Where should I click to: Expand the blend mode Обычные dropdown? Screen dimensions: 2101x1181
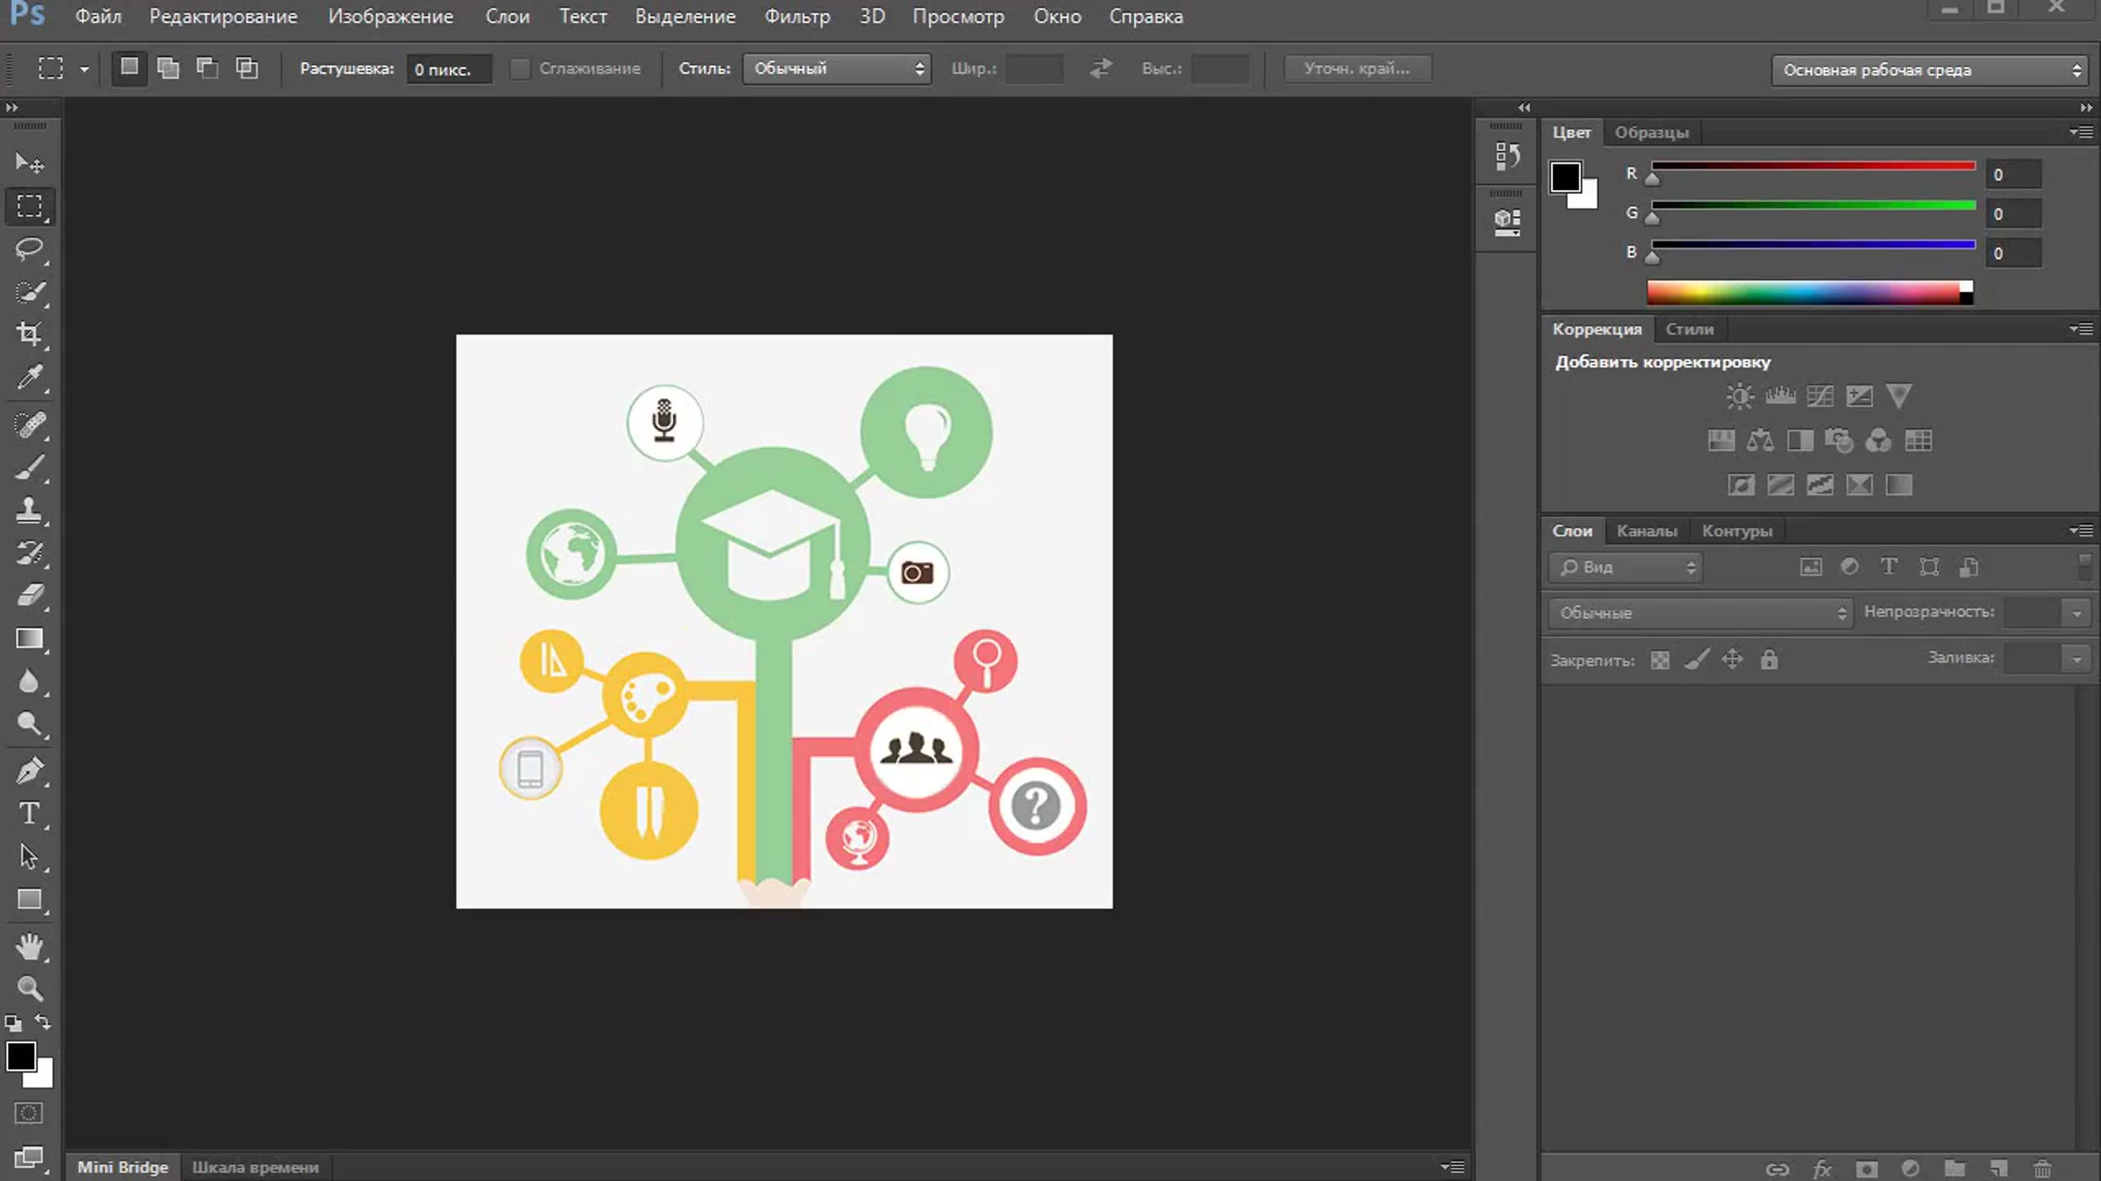[x=1700, y=613]
